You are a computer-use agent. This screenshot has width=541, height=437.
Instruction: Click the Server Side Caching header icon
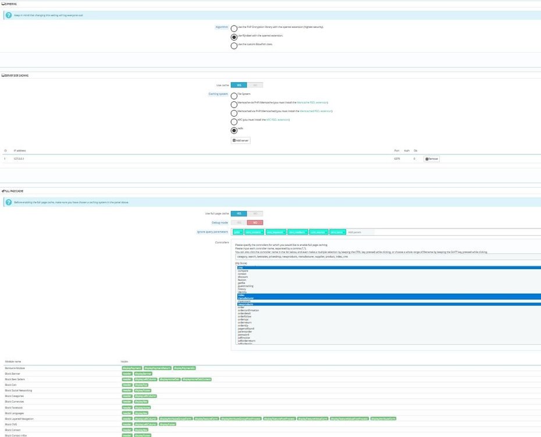[x=3, y=75]
